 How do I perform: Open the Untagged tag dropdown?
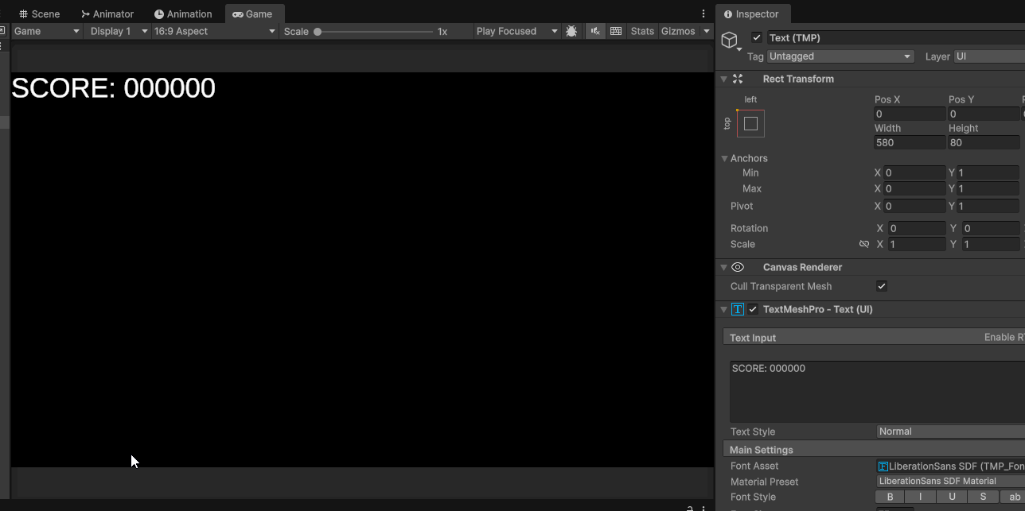pyautogui.click(x=840, y=56)
